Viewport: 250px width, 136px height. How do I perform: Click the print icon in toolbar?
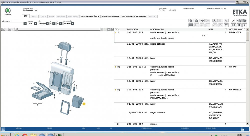click(x=191, y=21)
